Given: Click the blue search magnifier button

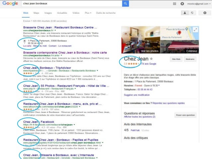Looking at the screenshot, I should click(x=126, y=4).
